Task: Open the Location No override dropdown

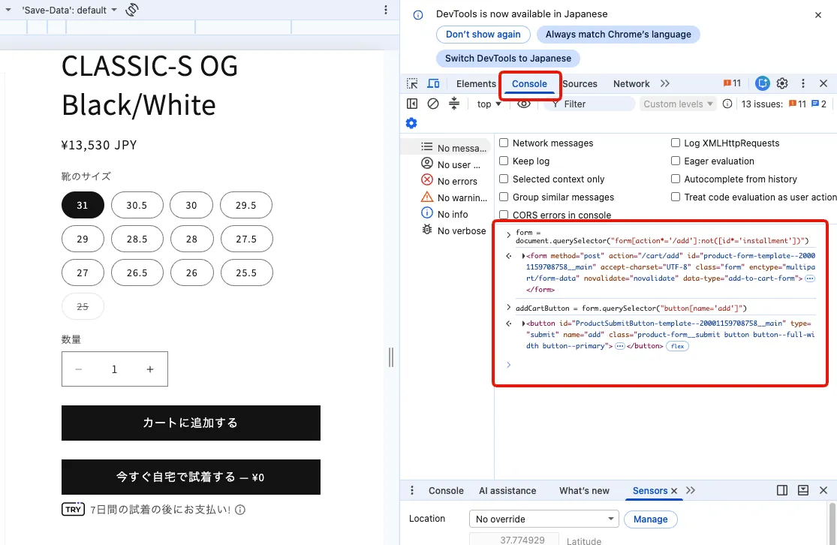Action: [543, 519]
